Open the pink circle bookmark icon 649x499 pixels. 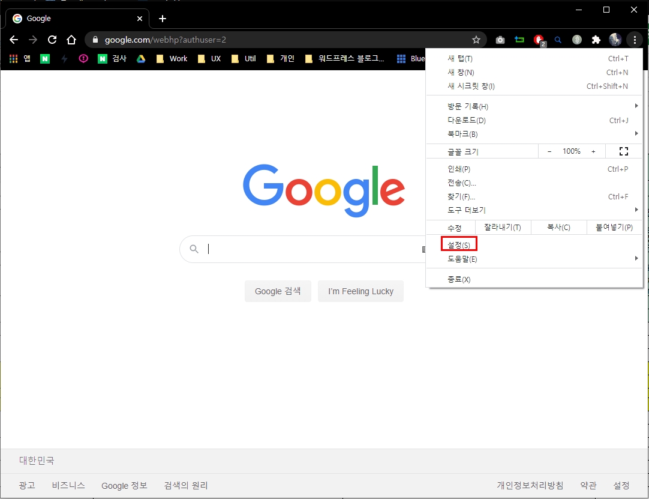point(83,58)
